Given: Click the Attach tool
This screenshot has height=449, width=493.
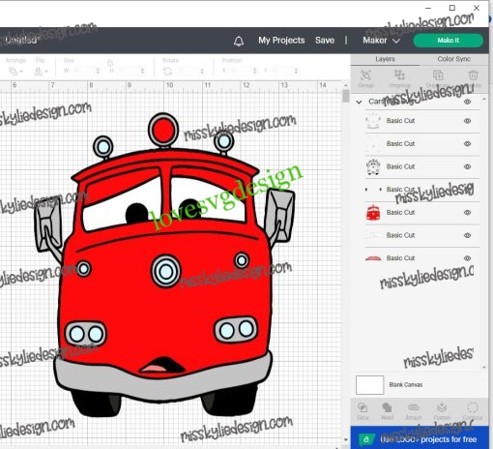Looking at the screenshot, I should pos(414,411).
